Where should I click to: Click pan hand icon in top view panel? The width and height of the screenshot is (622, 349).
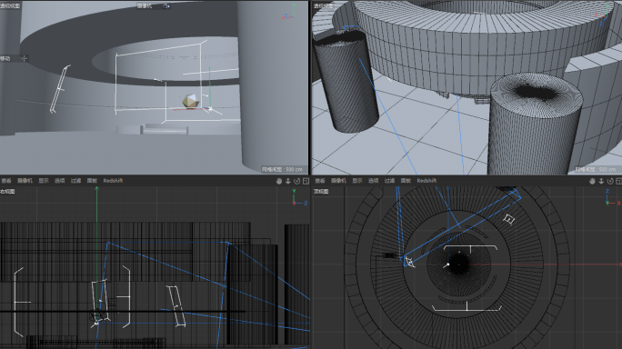tap(592, 181)
